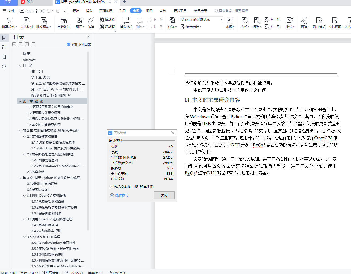This screenshot has width=351, height=274.
Task: Click 关闭 button in the word count dialog
Action: [x=164, y=195]
